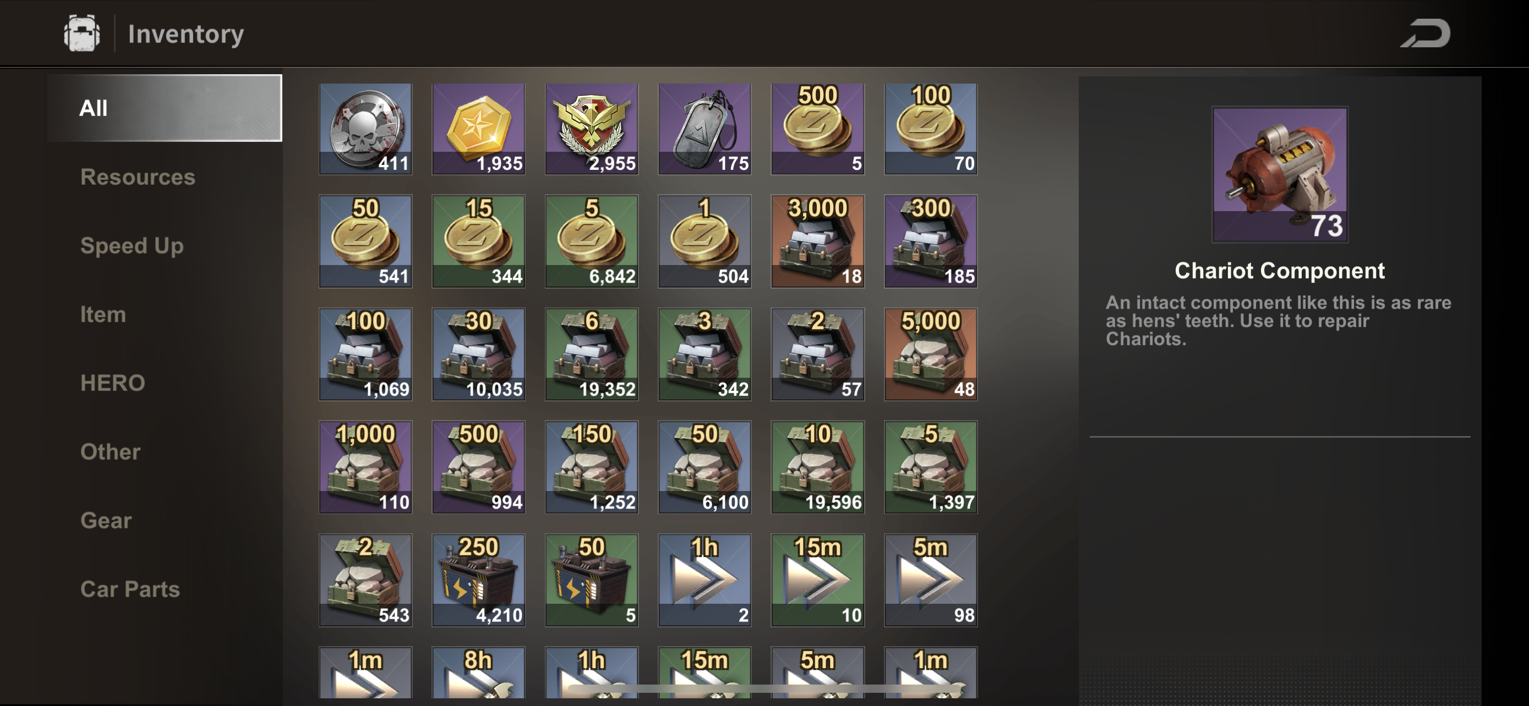This screenshot has width=1529, height=706.
Task: Select the 5,000 stone crate
Action: 931,354
